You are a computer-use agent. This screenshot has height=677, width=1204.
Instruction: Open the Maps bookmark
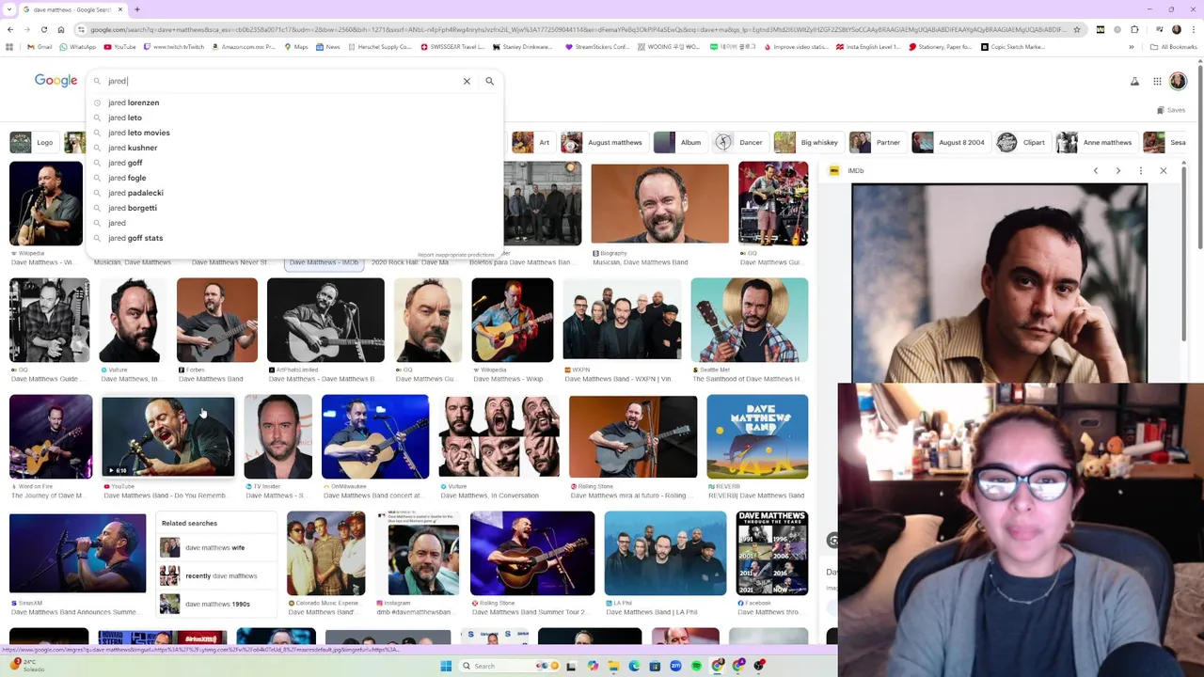click(x=295, y=47)
